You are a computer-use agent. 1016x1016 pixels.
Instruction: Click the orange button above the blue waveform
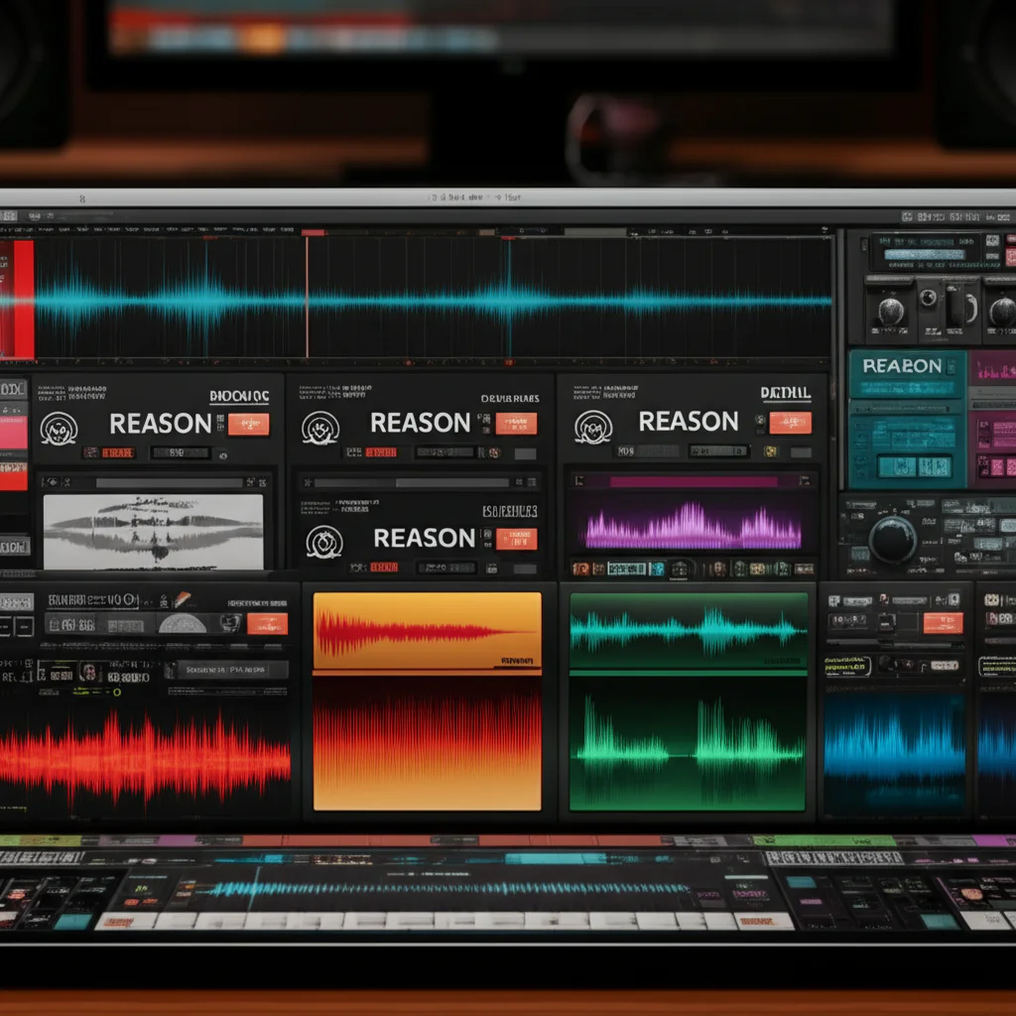(943, 623)
